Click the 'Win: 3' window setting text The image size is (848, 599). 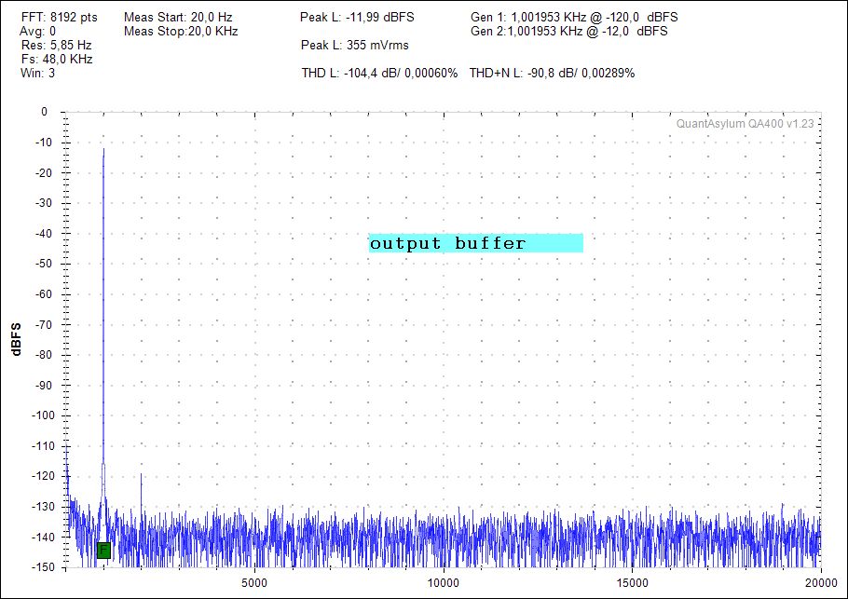click(38, 74)
